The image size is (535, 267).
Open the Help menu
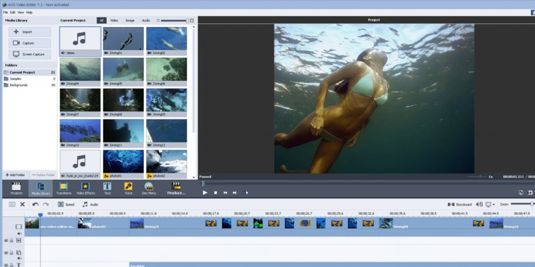pos(29,13)
